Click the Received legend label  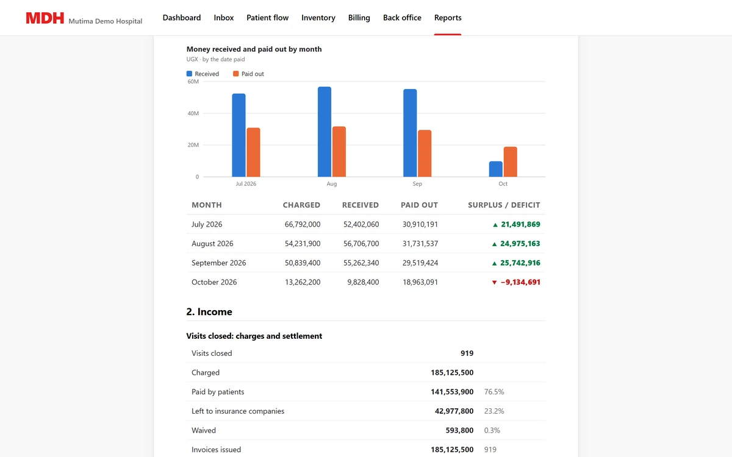click(207, 74)
